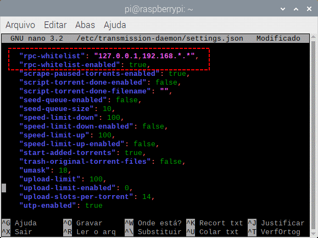Open the Ajuda menu
The image size is (318, 238).
[115, 25]
